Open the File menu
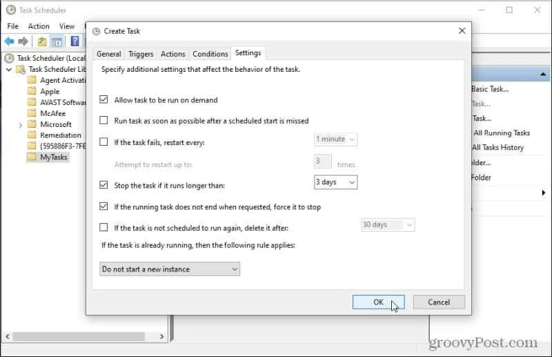The width and height of the screenshot is (552, 357). [12, 26]
